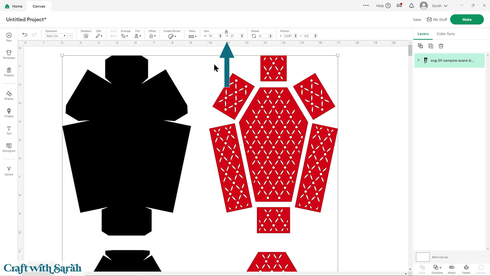Viewport: 490px width, 276px height.
Task: Select the Shapes tool in the left sidebar
Action: tap(9, 95)
